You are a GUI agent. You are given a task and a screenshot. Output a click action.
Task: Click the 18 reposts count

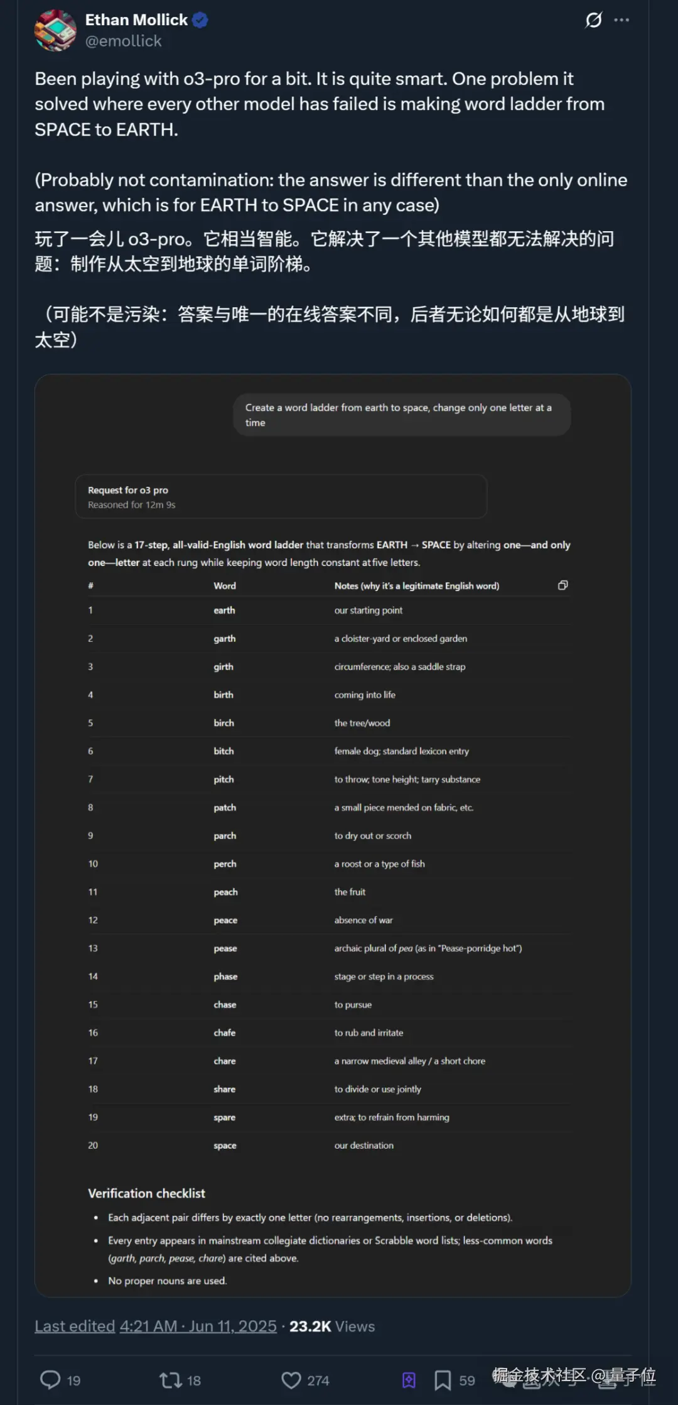pyautogui.click(x=194, y=1381)
